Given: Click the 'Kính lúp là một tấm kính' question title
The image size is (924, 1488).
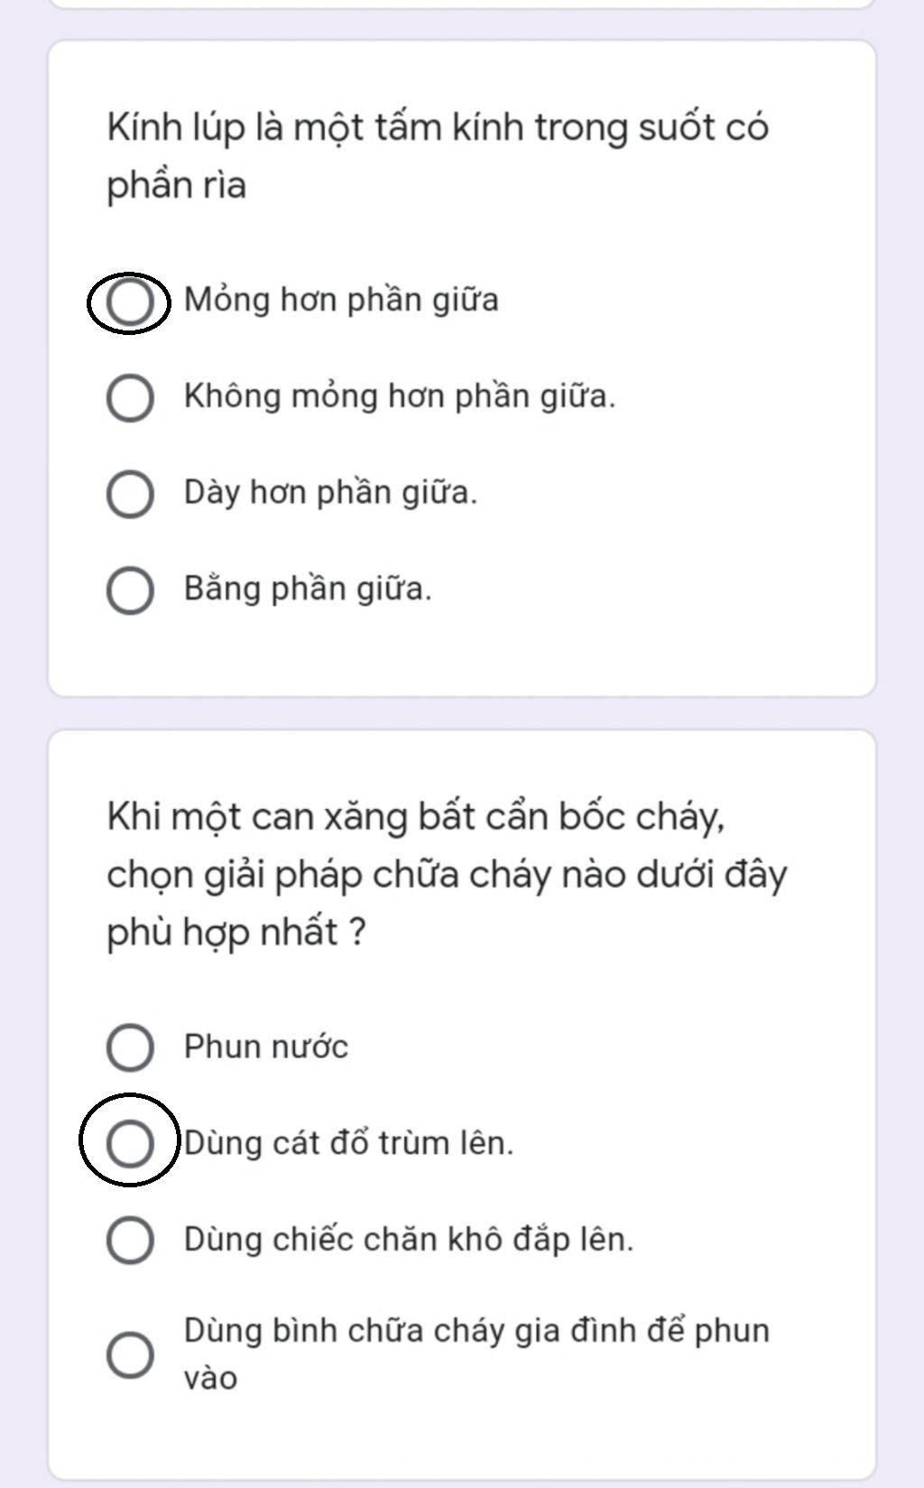Looking at the screenshot, I should click(x=438, y=155).
